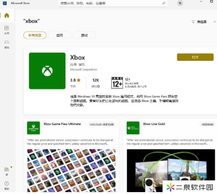Open Xbox Live Gold console thumbnail
217x194 pixels.
pos(171,171)
